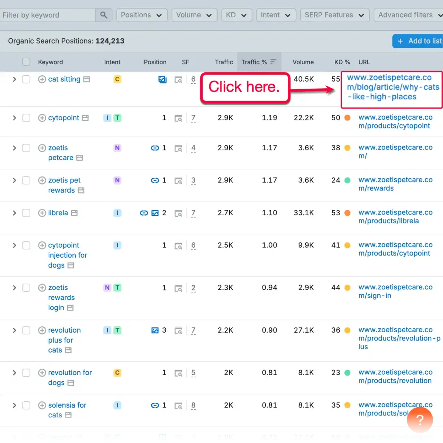Screen dimensions: 443x443
Task: Click the sitelinks link icon for zoetis petcare
Action: click(x=155, y=148)
